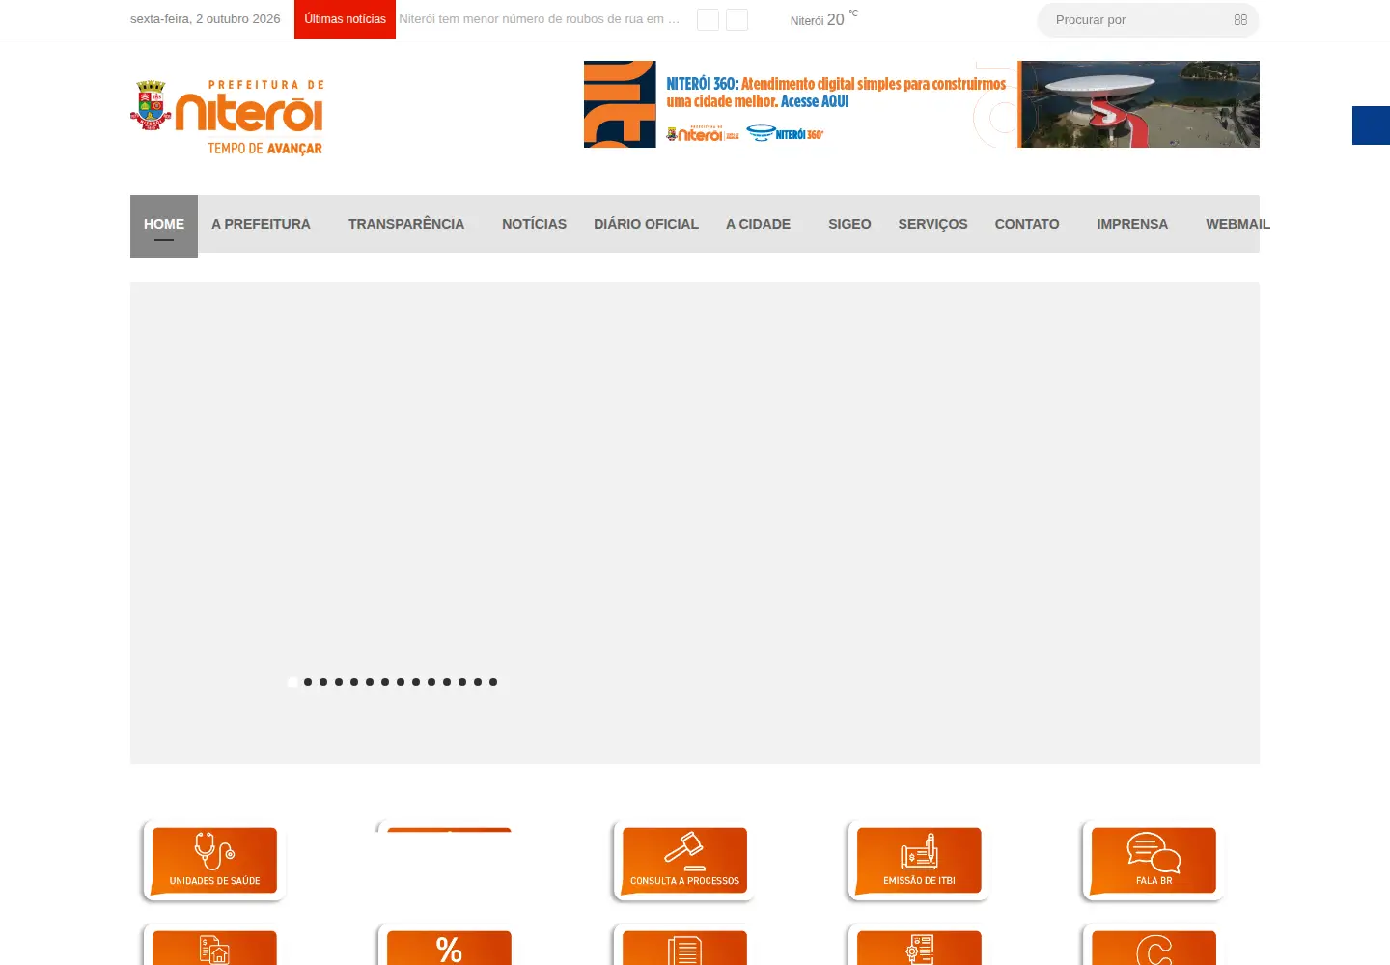The height and width of the screenshot is (965, 1390).
Task: Go to the Home menu item
Action: point(164,225)
